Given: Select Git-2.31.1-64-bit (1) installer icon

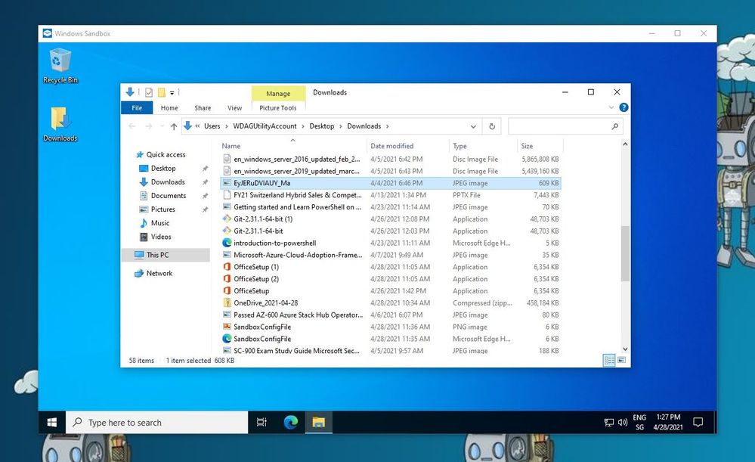Looking at the screenshot, I should 227,219.
